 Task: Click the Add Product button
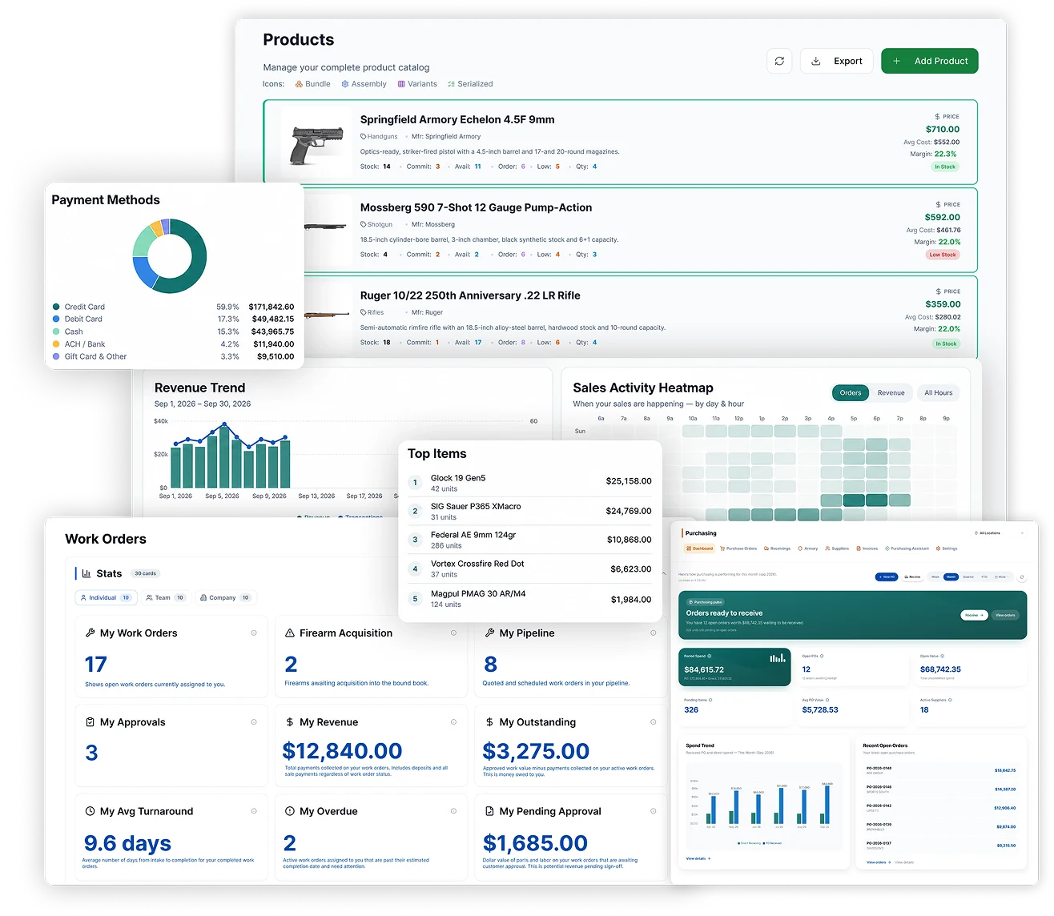tap(929, 61)
